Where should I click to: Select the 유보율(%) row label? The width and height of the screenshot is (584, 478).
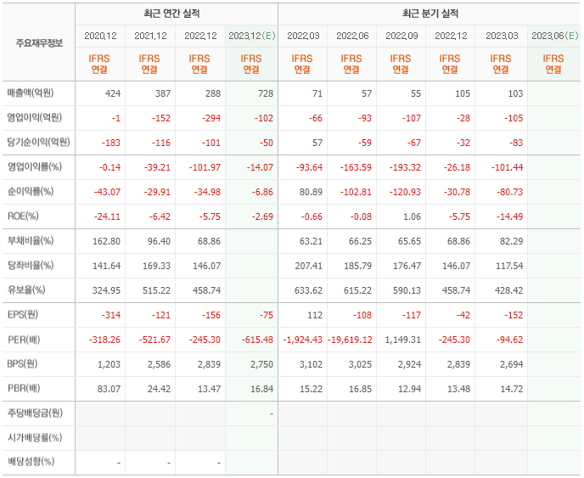[26, 290]
